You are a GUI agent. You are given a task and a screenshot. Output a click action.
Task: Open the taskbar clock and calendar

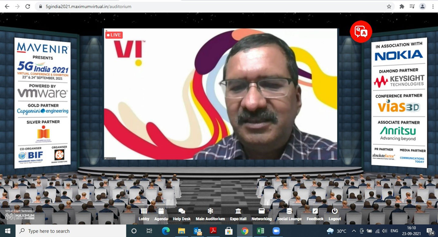click(411, 231)
